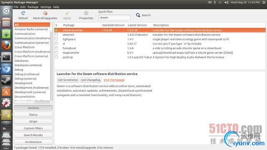Image resolution: width=267 pixels, height=150 pixels.
Task: Sort by Installed Version column header
Action: point(114,25)
